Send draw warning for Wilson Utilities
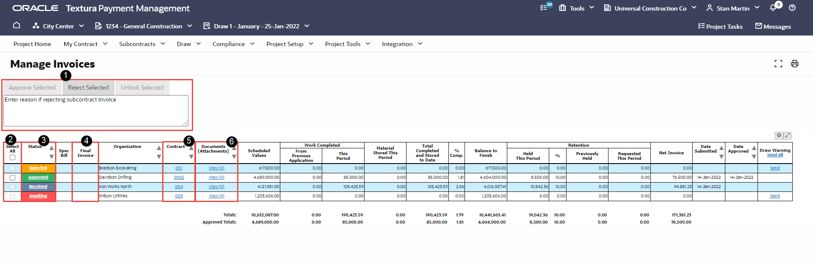This screenshot has width=813, height=265. tap(775, 196)
